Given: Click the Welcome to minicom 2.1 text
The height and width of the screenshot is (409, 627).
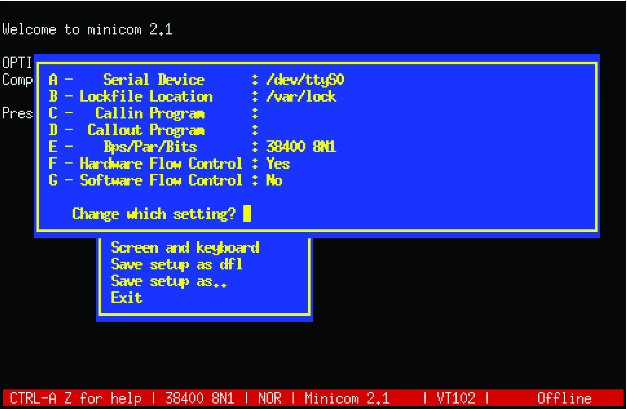Looking at the screenshot, I should click(87, 29).
